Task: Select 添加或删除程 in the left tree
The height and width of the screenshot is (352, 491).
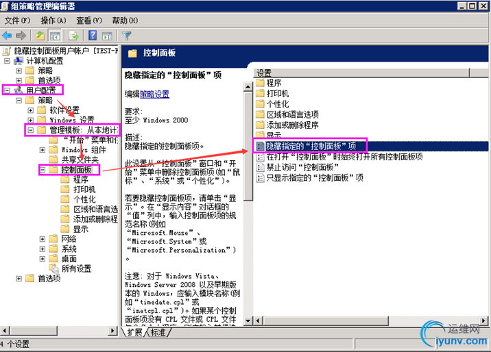Action: (x=95, y=219)
